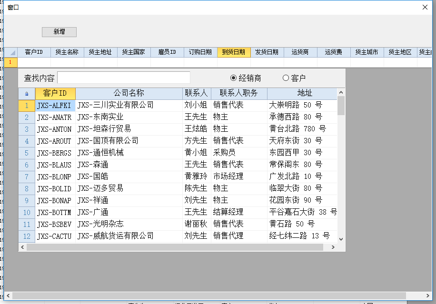The height and width of the screenshot is (304, 436).
Task: Click the 公司名称 column header in the lookup grid
Action: [x=129, y=93]
